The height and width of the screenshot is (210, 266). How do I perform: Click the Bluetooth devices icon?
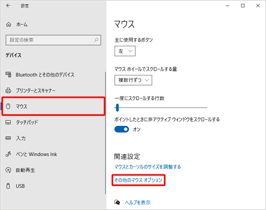[x=9, y=74]
